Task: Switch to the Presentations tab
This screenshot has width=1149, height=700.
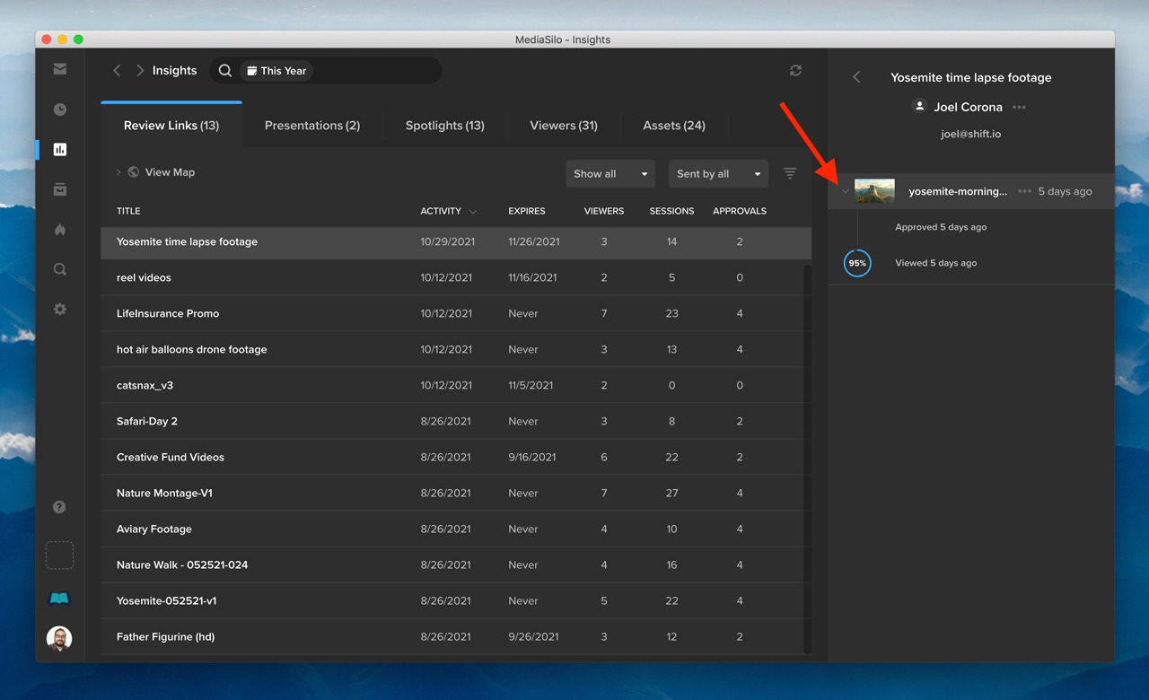Action: pyautogui.click(x=311, y=126)
